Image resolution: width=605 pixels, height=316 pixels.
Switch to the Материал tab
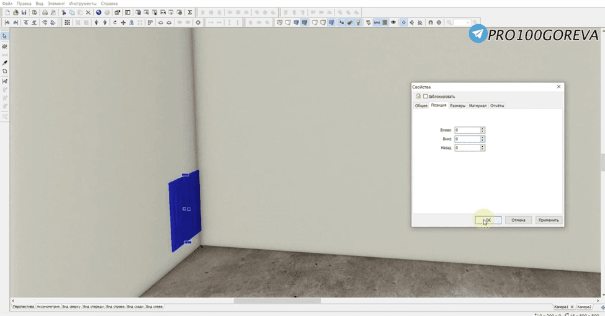click(478, 105)
